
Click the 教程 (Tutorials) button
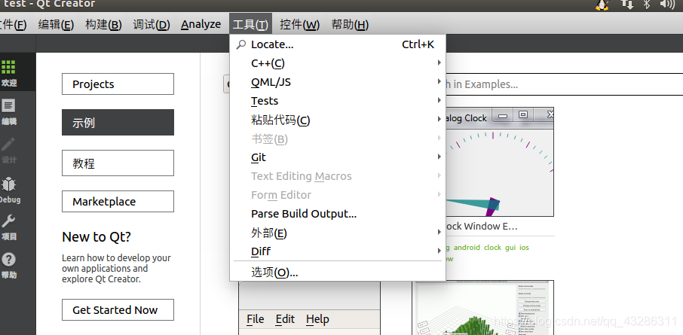click(x=118, y=163)
